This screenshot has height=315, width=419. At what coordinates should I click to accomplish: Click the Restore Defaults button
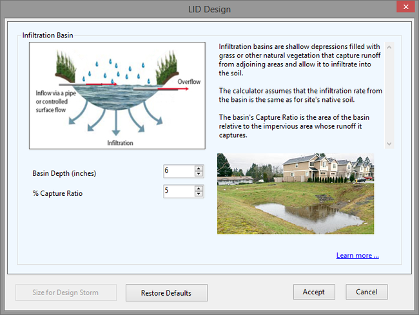click(x=166, y=292)
